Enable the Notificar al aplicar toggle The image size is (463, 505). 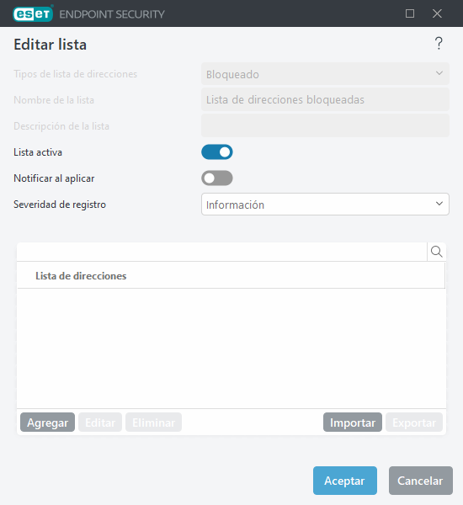point(217,178)
